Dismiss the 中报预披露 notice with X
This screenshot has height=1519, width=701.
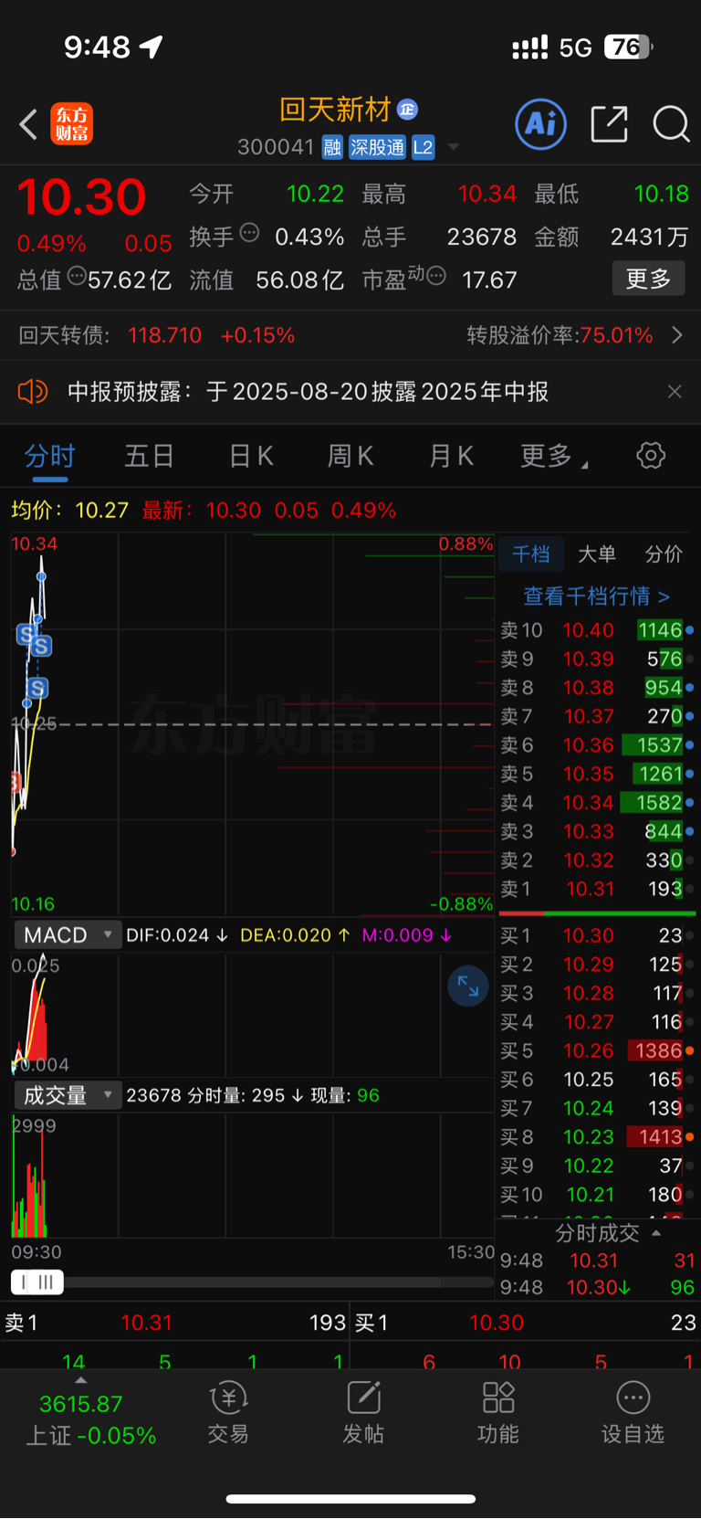[675, 392]
